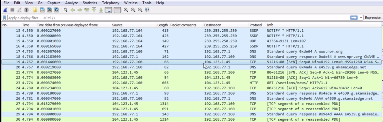Select packet 27 TCP segment length 1314
The height and width of the screenshot is (122, 383).
pyautogui.click(x=191, y=104)
